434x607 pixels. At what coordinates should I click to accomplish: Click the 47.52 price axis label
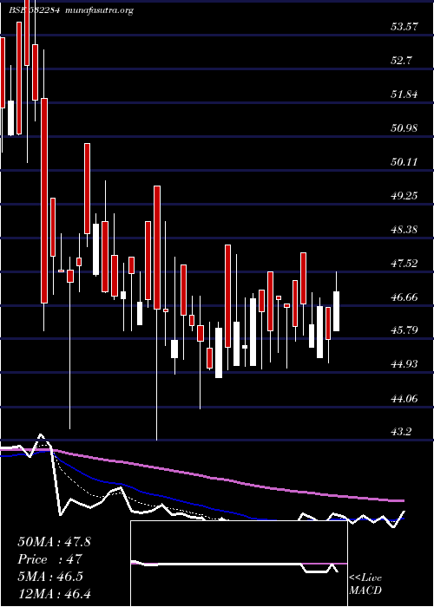[x=404, y=264]
